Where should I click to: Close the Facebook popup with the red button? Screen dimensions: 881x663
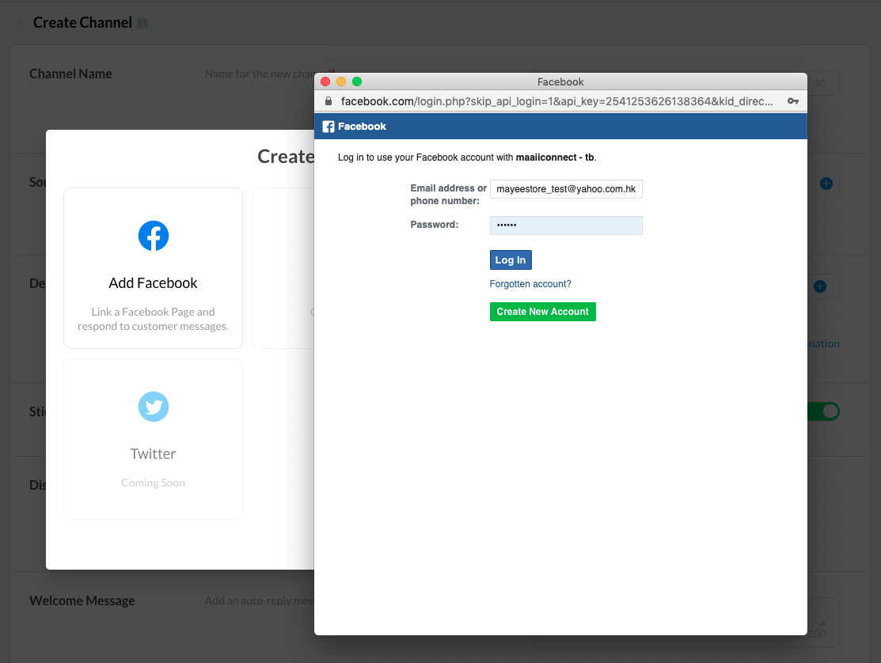[x=325, y=82]
